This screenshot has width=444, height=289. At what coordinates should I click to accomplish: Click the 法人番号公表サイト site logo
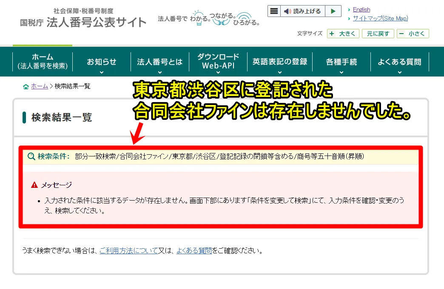pos(83,18)
